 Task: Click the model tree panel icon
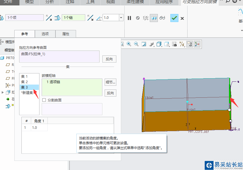pyautogui.click(x=2, y=42)
